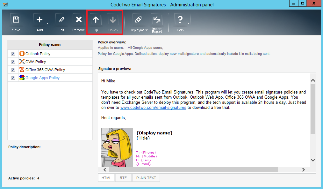Click the horizontal scrollbar thumb in preview

pyautogui.click(x=193, y=170)
